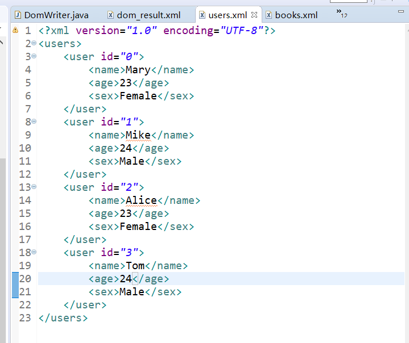Click the warning marker on line 1
Image resolution: width=409 pixels, height=343 pixels.
click(x=15, y=30)
